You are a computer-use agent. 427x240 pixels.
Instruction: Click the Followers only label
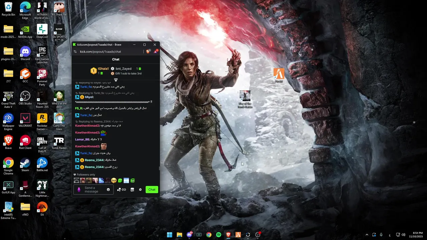[x=86, y=175]
